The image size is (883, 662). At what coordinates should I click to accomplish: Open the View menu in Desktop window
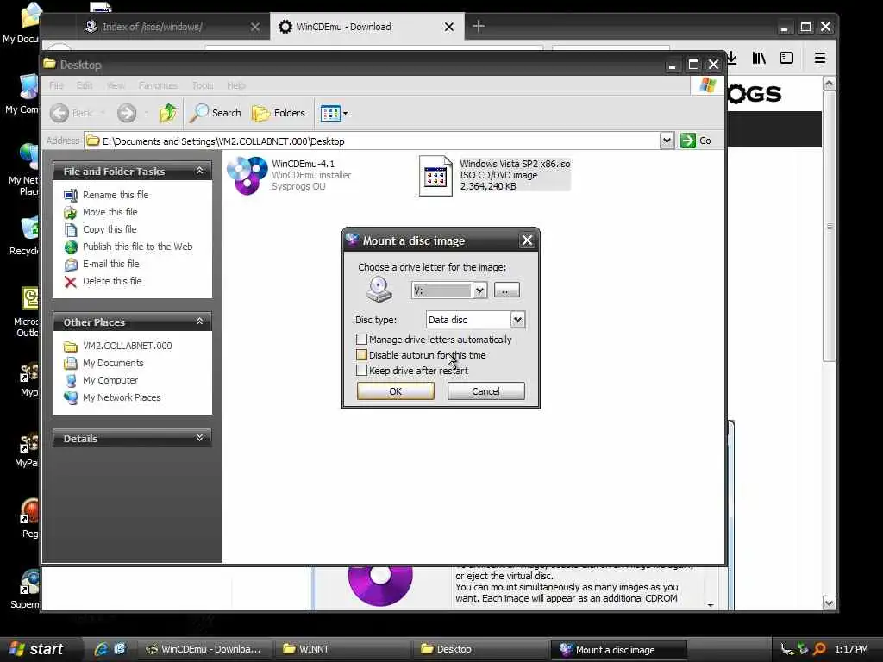click(116, 85)
